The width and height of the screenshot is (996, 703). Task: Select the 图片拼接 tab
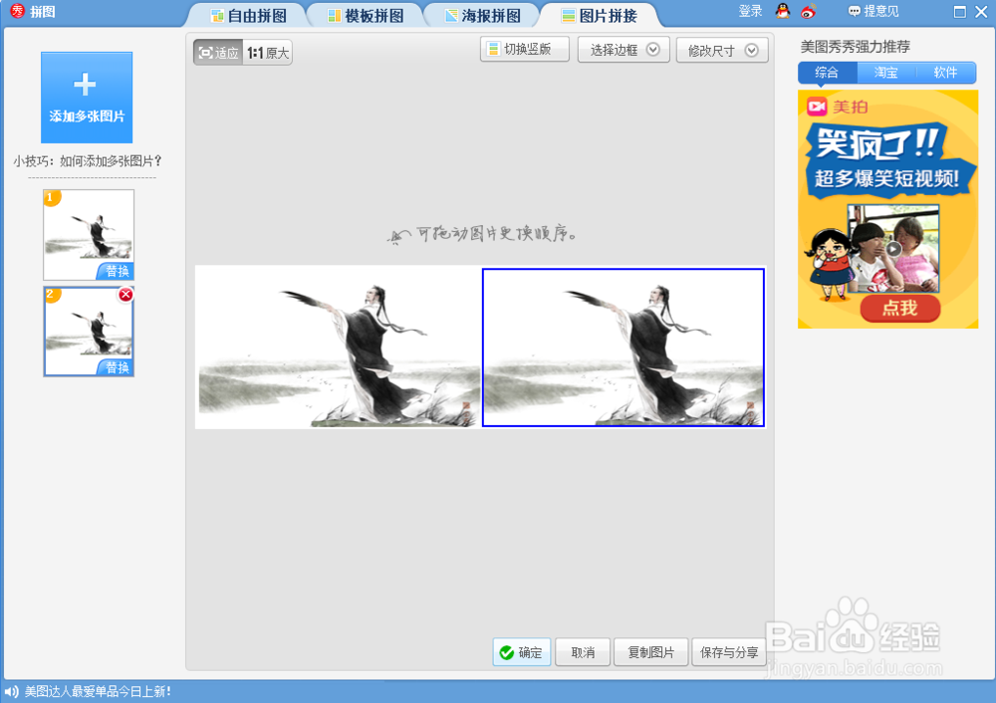pyautogui.click(x=599, y=15)
